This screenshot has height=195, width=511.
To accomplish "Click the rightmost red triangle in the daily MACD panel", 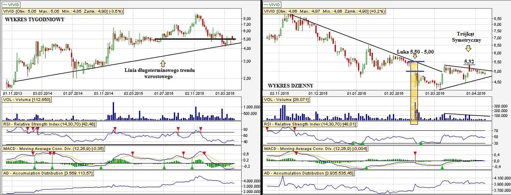I will (415, 153).
